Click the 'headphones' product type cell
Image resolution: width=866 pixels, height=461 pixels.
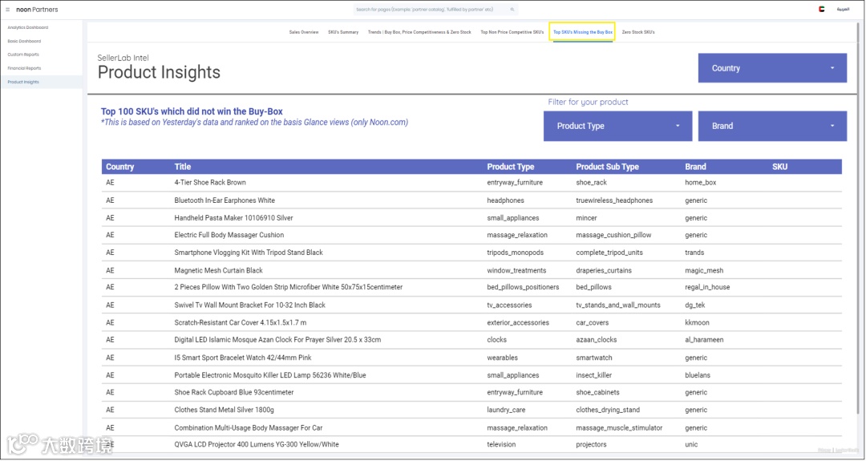tap(505, 200)
